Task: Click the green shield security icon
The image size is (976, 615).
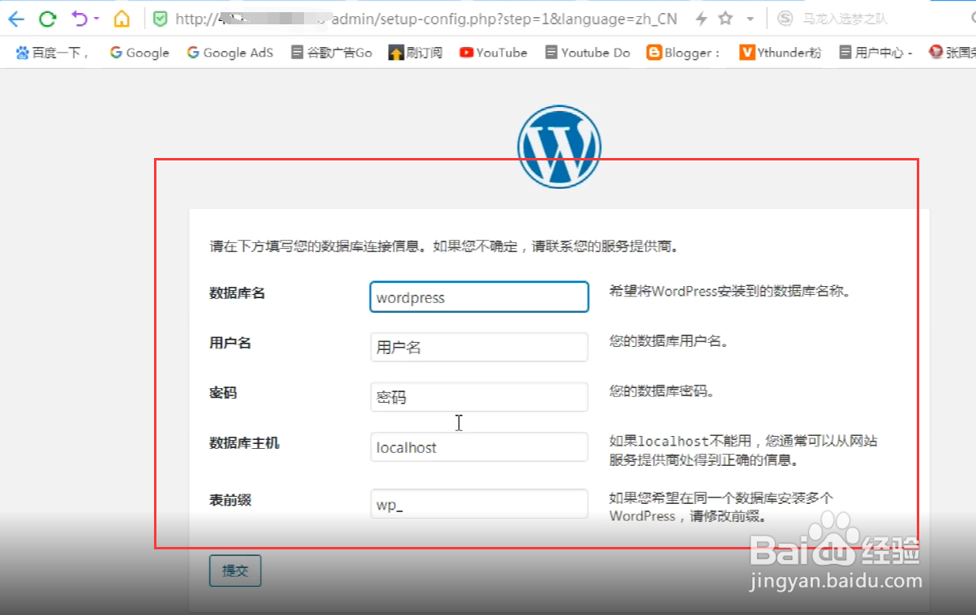Action: click(x=161, y=19)
